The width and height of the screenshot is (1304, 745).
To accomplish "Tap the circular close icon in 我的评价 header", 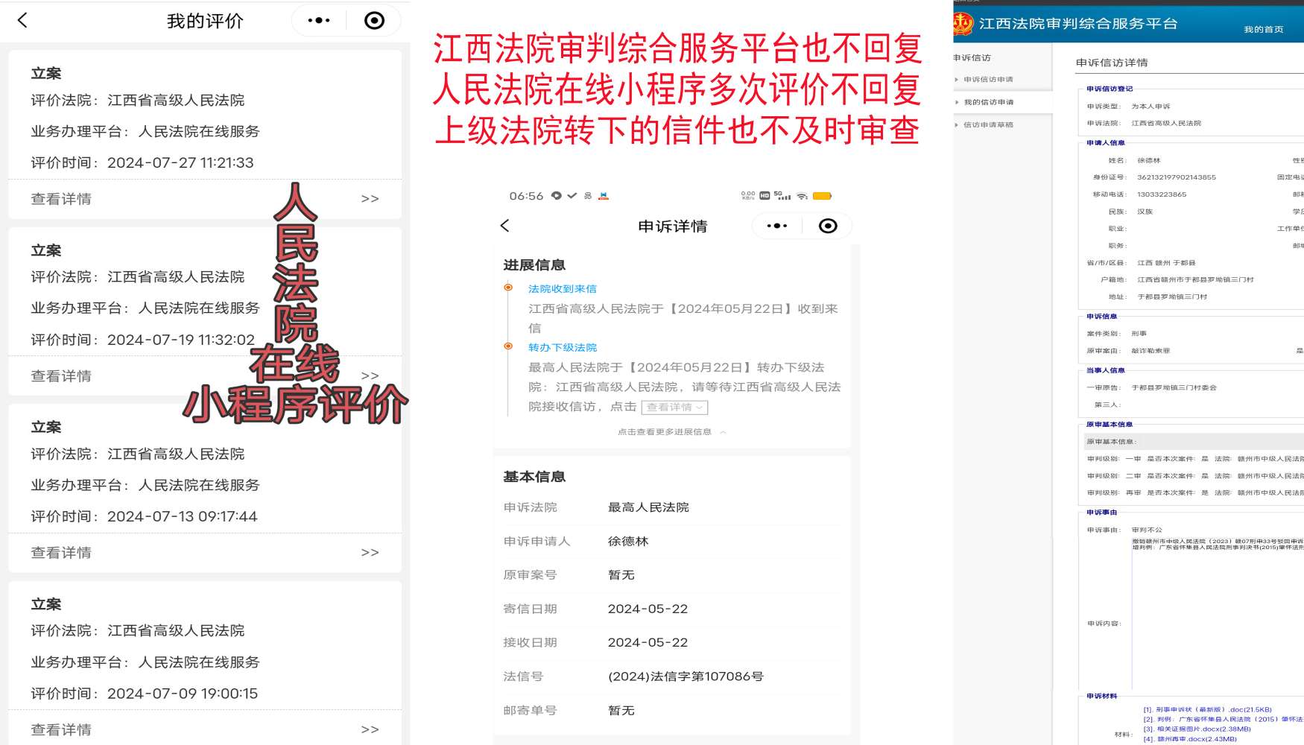I will click(374, 20).
